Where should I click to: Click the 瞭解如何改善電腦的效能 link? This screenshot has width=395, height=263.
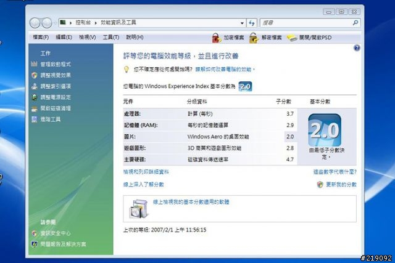coord(225,70)
